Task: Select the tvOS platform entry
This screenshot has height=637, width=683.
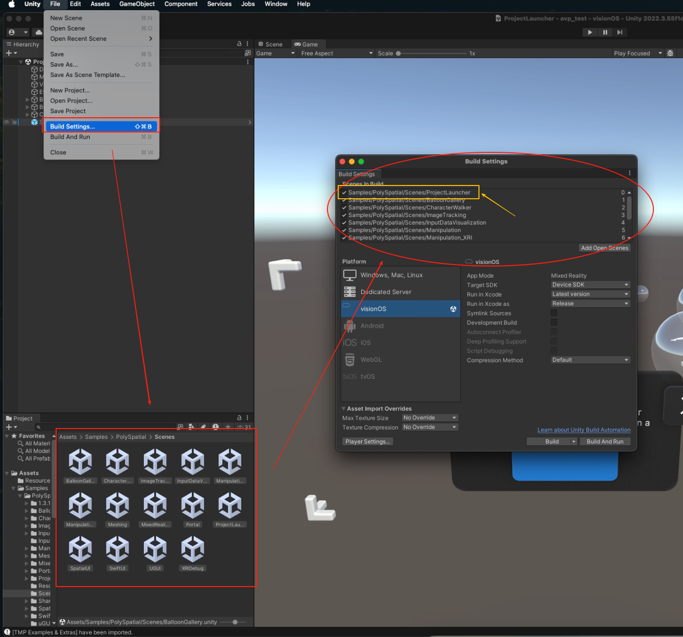Action: click(400, 377)
